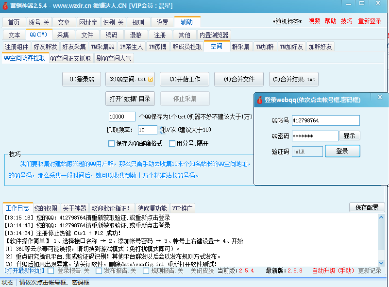The height and width of the screenshot is (287, 389).
Task: Focus the QQ帐号 input field
Action: (x=326, y=120)
